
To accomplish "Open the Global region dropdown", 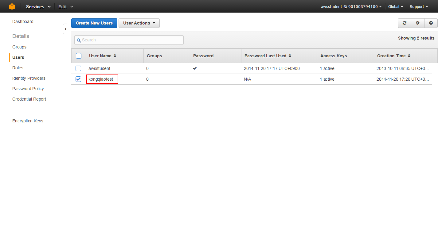I will 395,6.
